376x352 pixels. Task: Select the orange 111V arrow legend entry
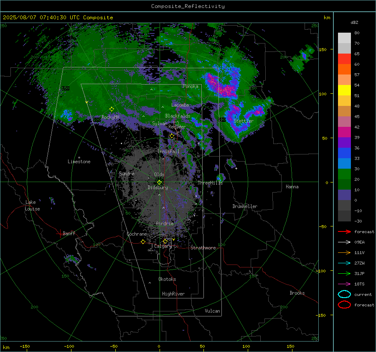(x=344, y=252)
